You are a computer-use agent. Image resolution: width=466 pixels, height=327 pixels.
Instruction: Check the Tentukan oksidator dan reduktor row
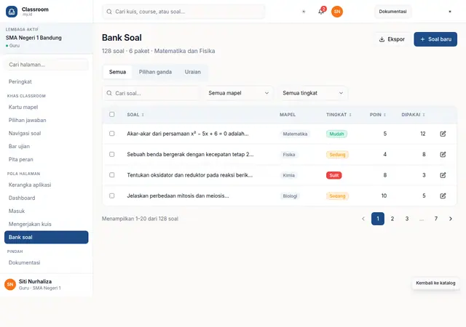coord(111,175)
